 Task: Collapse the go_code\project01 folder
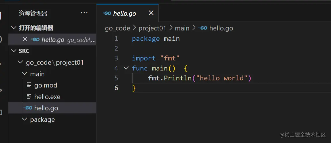pos(20,62)
